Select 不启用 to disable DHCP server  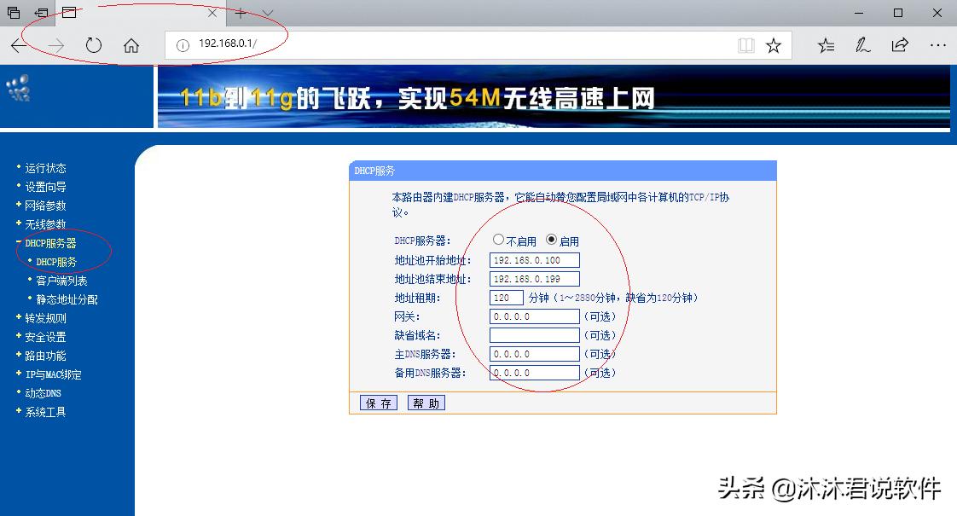click(x=499, y=240)
